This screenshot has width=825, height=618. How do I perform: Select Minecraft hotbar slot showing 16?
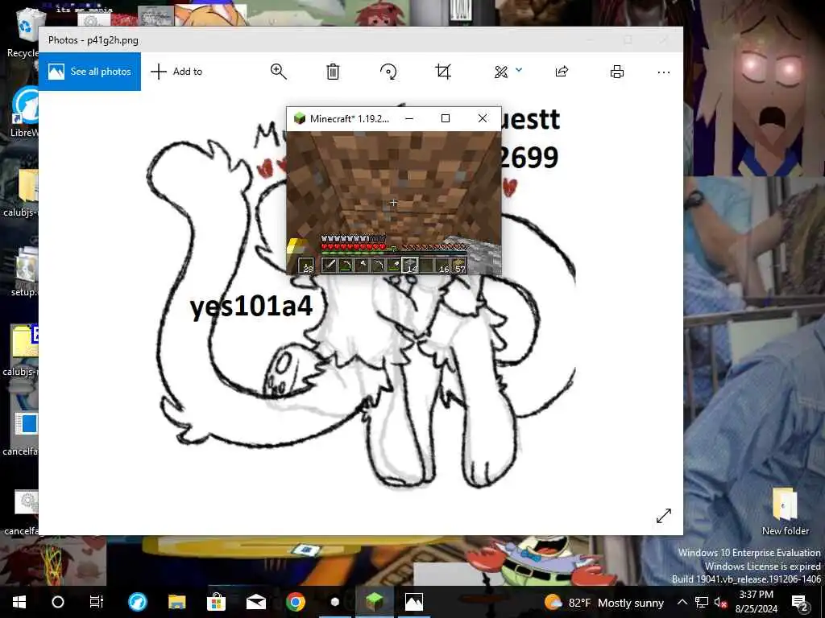[x=443, y=266]
